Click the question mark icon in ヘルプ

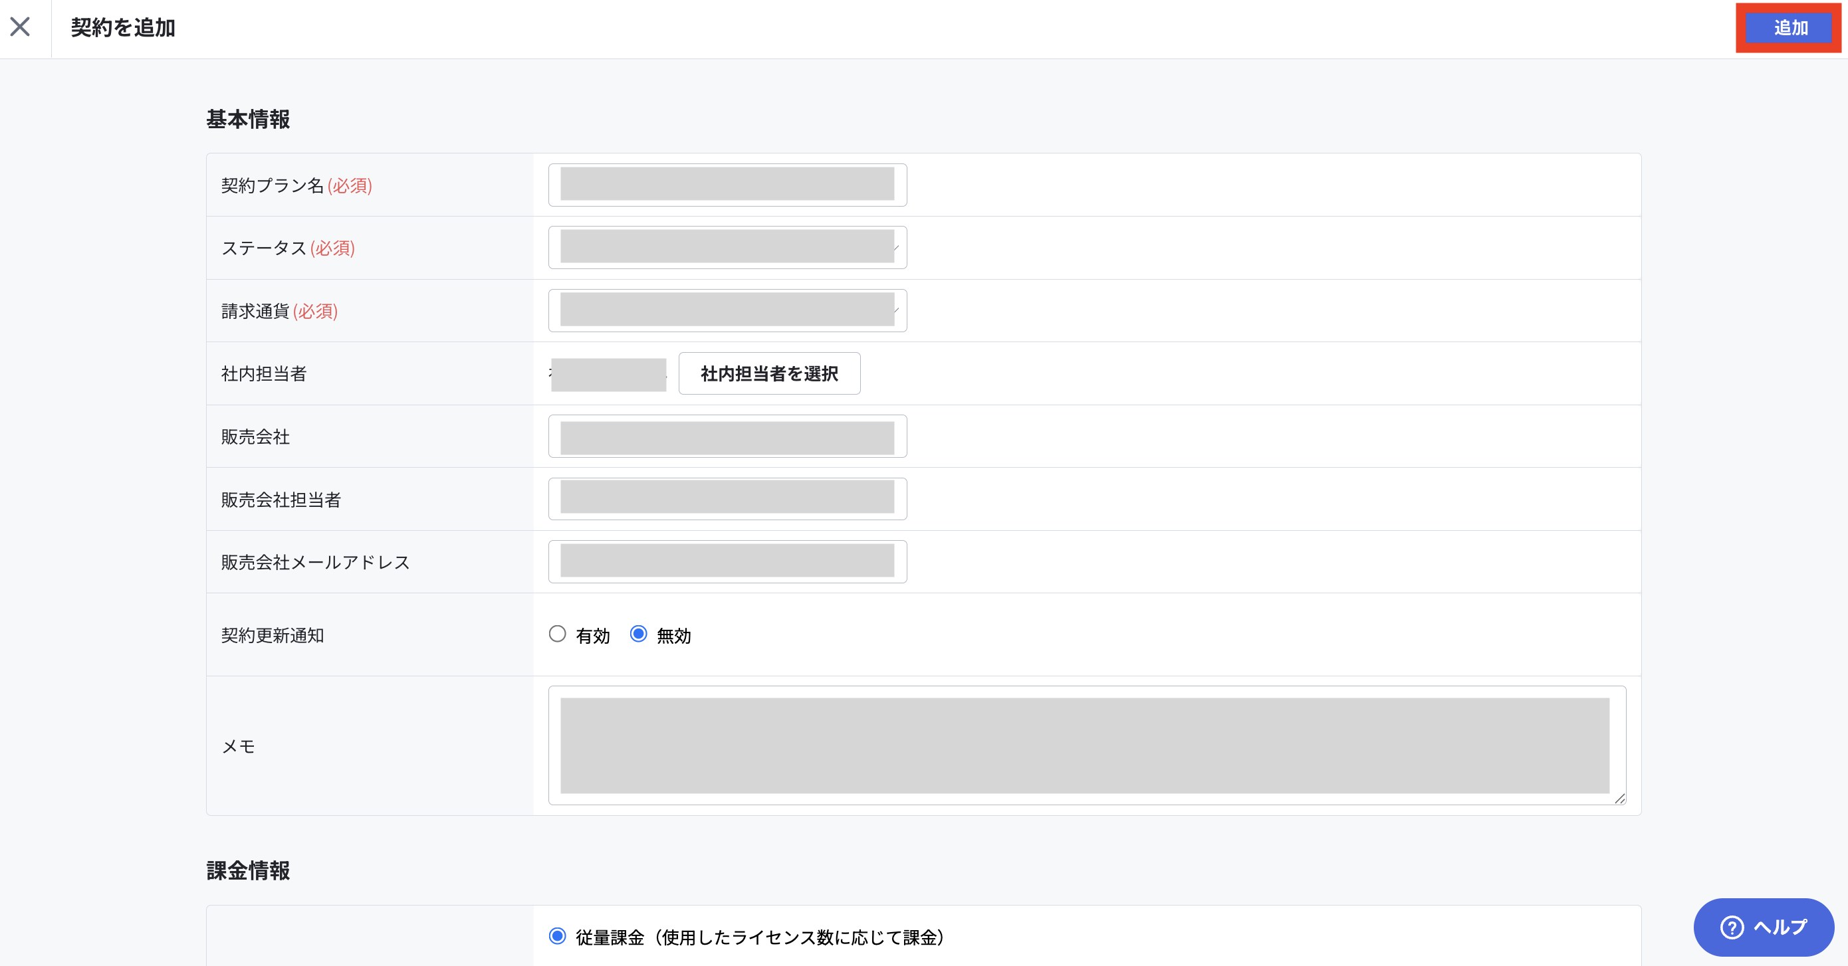pyautogui.click(x=1732, y=927)
